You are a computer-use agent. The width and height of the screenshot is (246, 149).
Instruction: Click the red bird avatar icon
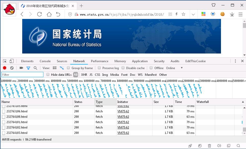(9, 9)
